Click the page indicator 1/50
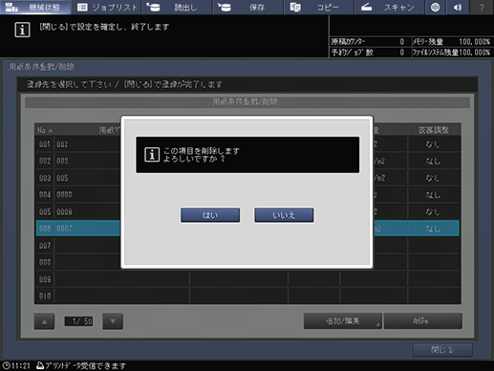 (78, 321)
